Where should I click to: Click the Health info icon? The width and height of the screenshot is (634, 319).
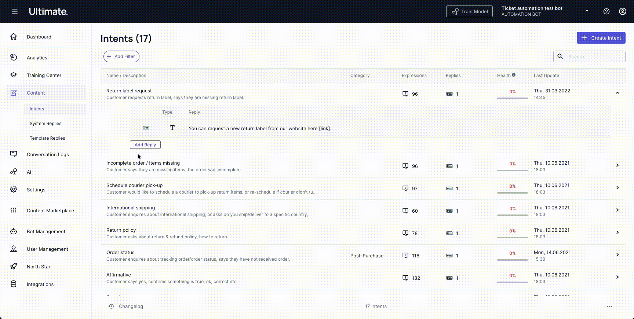click(514, 75)
